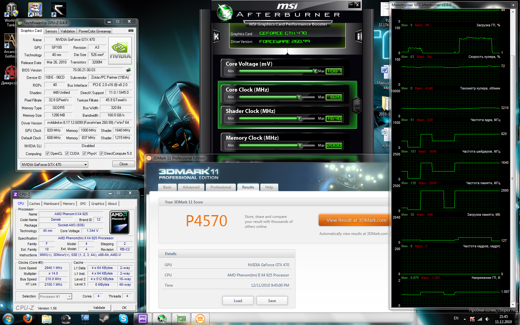
Task: Click the Save button in 3DMark
Action: click(272, 301)
